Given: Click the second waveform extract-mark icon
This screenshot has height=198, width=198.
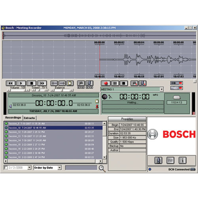Looking at the screenshot, I should [x=62, y=83].
